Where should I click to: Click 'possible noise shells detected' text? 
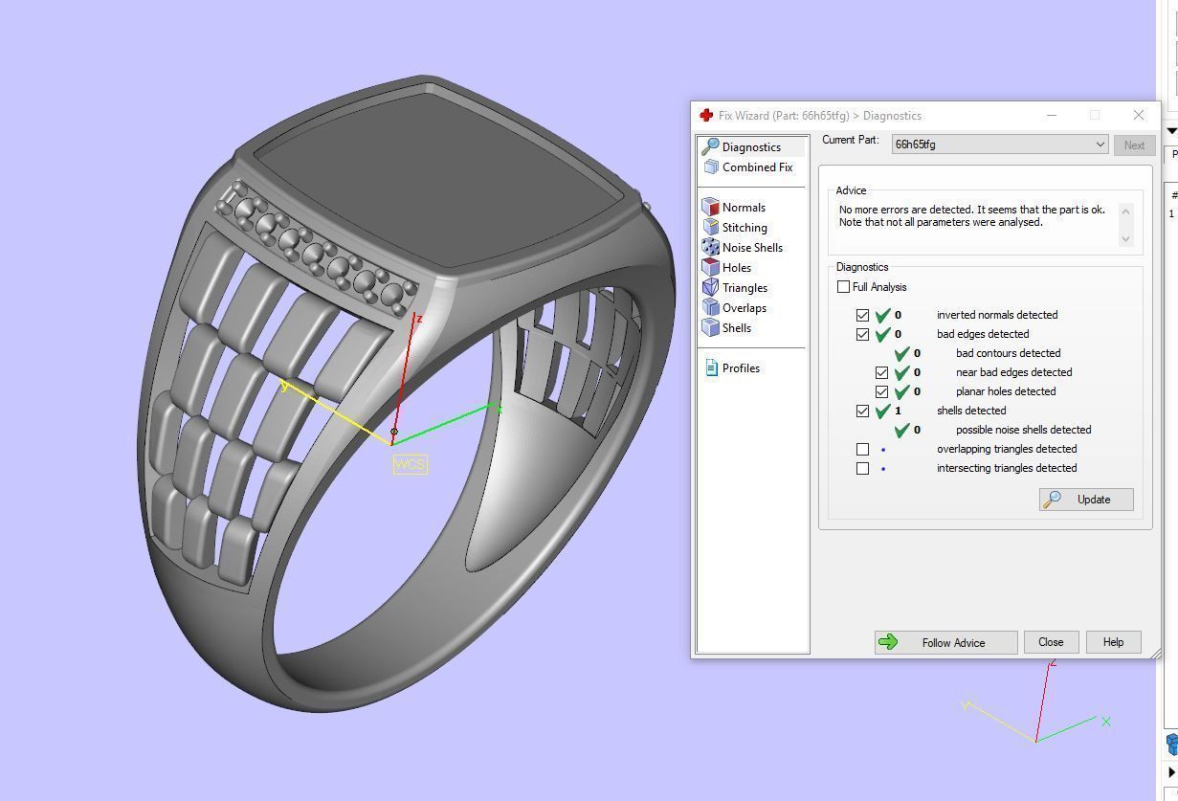coord(1023,430)
